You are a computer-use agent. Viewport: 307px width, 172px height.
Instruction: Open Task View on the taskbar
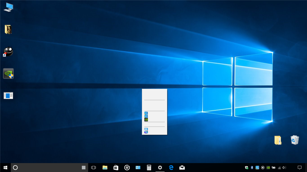point(94,168)
